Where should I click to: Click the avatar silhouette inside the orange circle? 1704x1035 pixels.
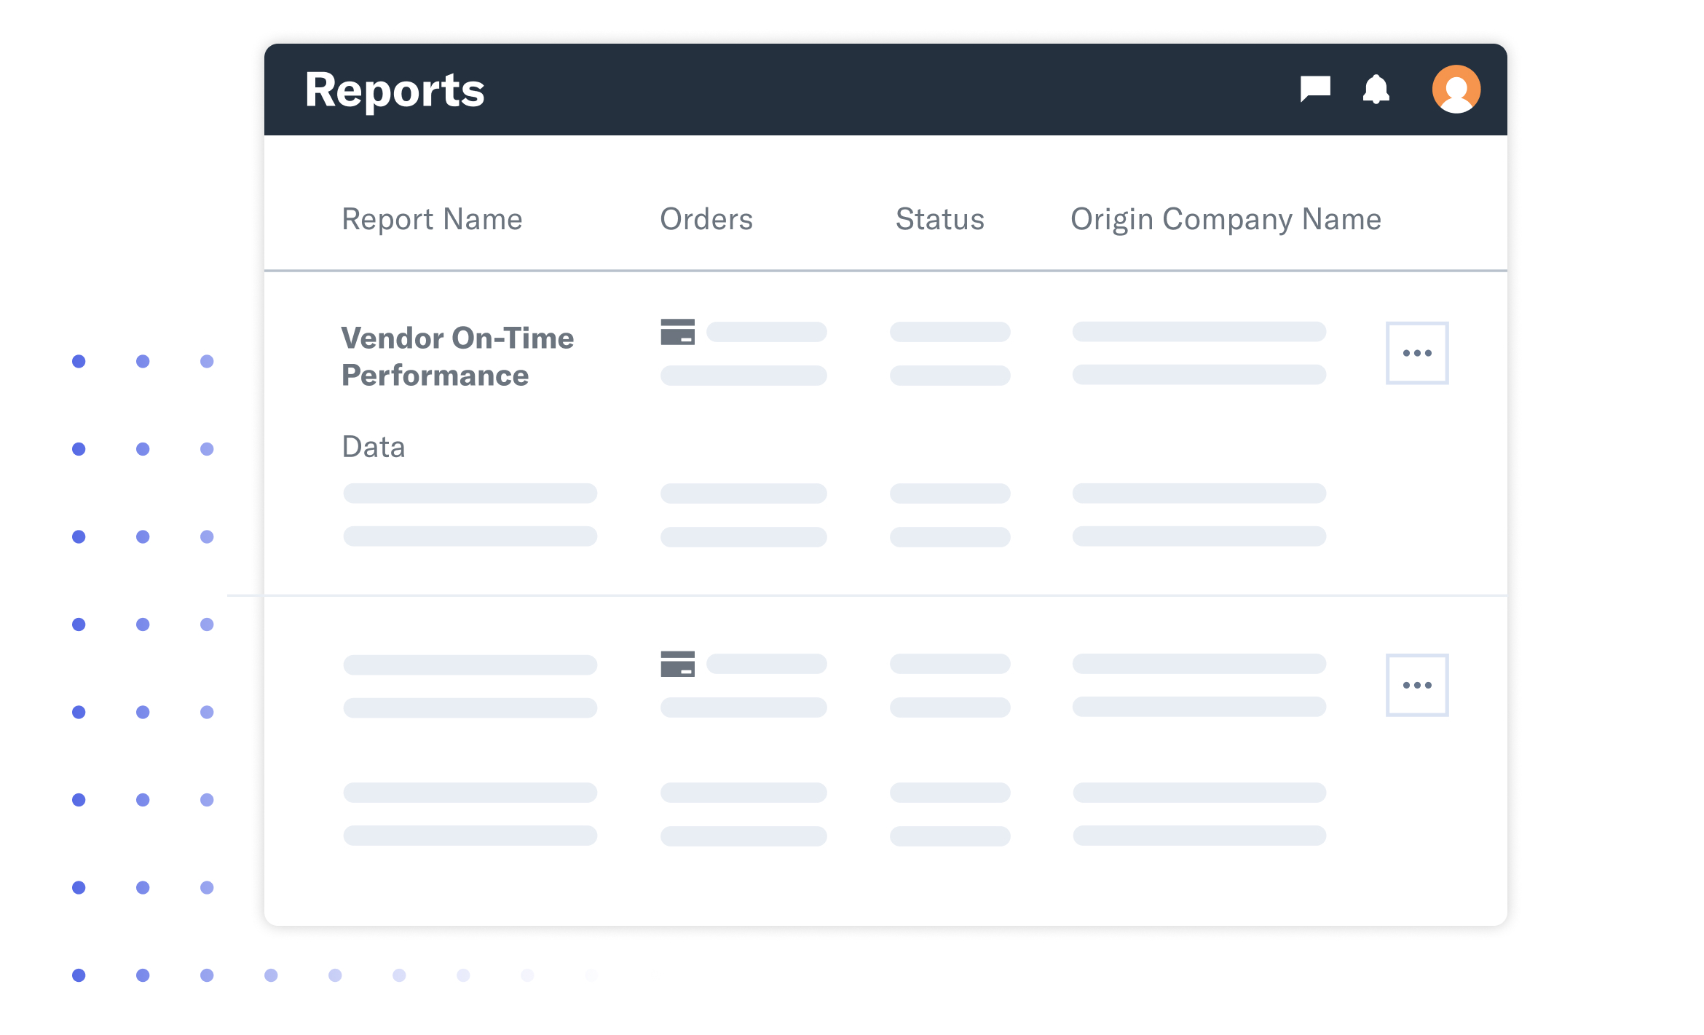coord(1455,89)
